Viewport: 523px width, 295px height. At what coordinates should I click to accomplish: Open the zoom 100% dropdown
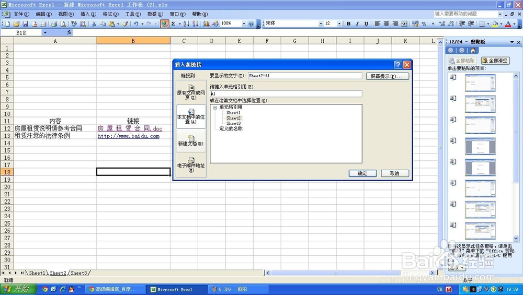tap(244, 23)
